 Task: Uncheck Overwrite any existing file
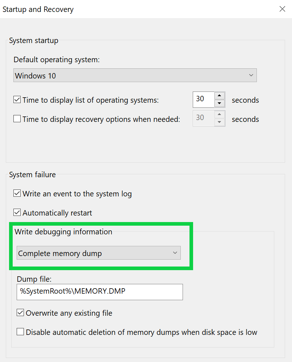click(x=20, y=313)
